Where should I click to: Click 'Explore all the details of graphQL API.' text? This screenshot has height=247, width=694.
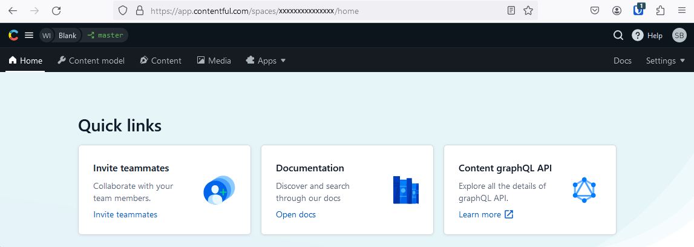[x=502, y=192]
